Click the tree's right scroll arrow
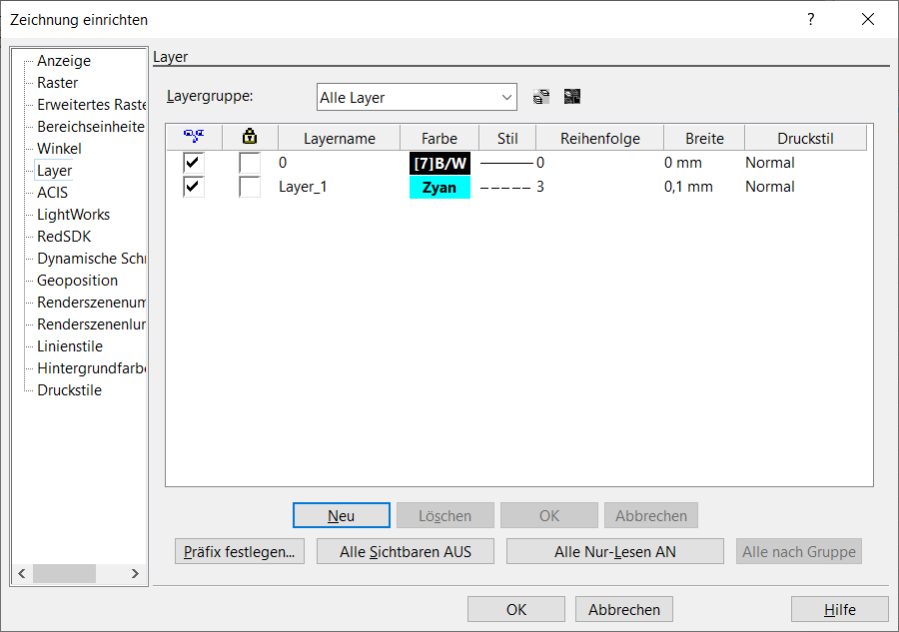 [x=135, y=573]
